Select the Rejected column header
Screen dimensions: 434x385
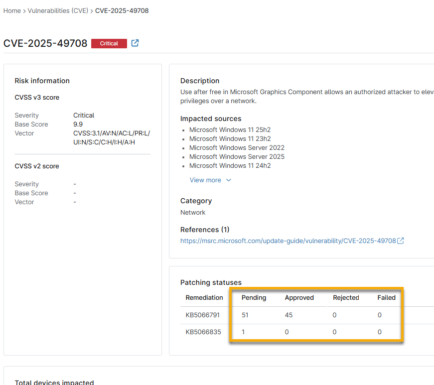[x=346, y=298]
